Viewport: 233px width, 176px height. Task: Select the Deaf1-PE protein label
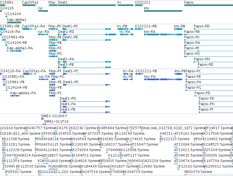71,82
